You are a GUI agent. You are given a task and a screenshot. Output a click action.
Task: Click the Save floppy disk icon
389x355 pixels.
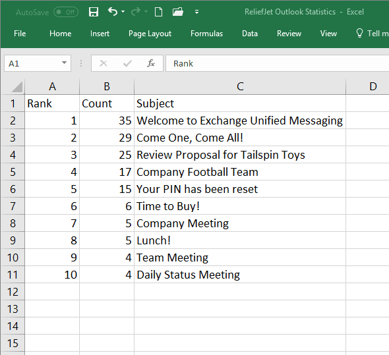coord(94,12)
